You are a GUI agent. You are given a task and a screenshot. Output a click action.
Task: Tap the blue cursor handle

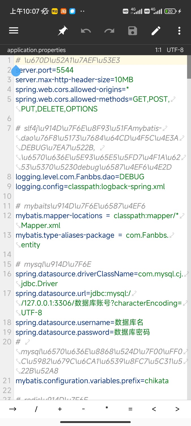[x=16, y=71]
